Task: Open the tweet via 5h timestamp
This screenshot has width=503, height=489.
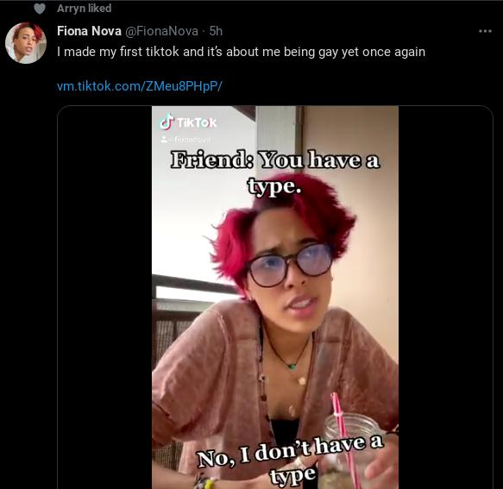Action: click(x=216, y=31)
